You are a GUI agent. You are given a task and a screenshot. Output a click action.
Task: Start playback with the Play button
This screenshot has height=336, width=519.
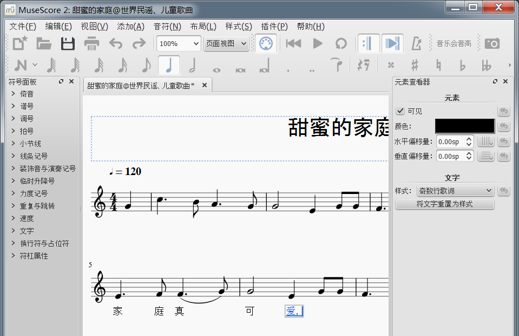[x=318, y=44]
